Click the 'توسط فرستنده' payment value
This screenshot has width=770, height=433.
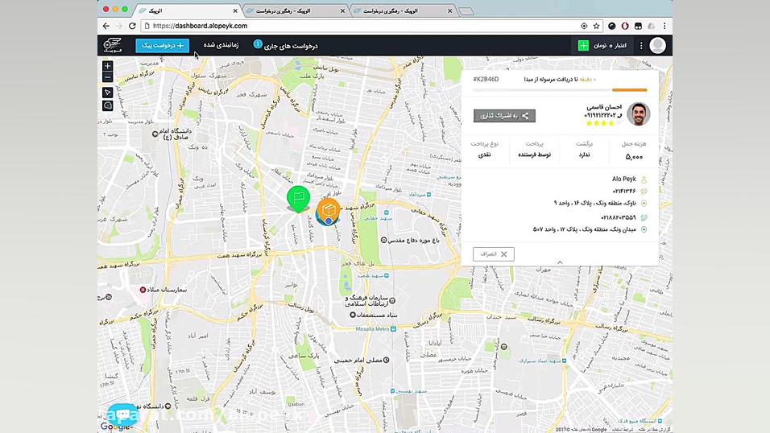click(x=534, y=155)
